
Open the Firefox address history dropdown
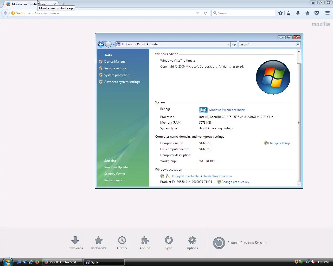(x=197, y=13)
